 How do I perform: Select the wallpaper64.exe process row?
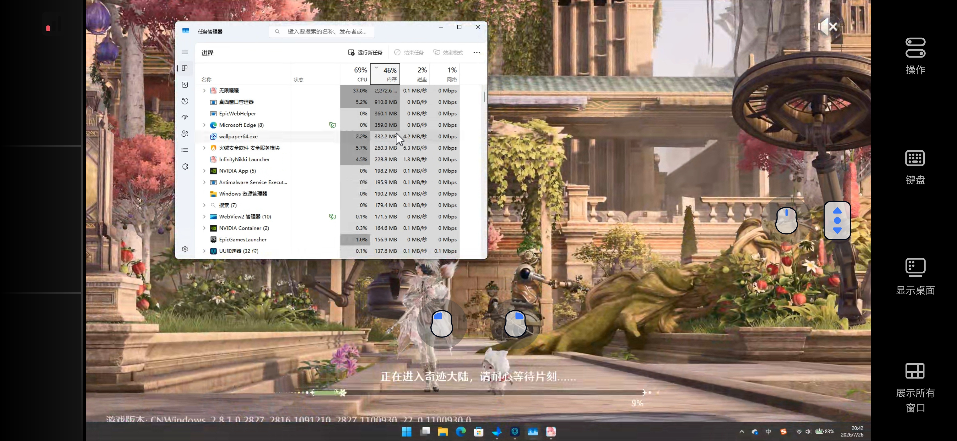coord(328,137)
